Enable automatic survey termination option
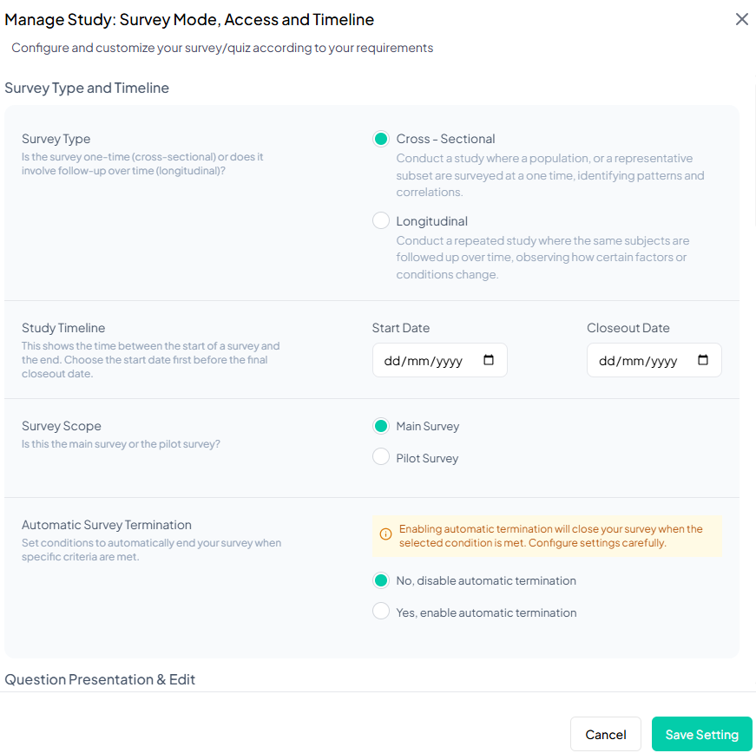This screenshot has height=753, width=756. click(380, 612)
